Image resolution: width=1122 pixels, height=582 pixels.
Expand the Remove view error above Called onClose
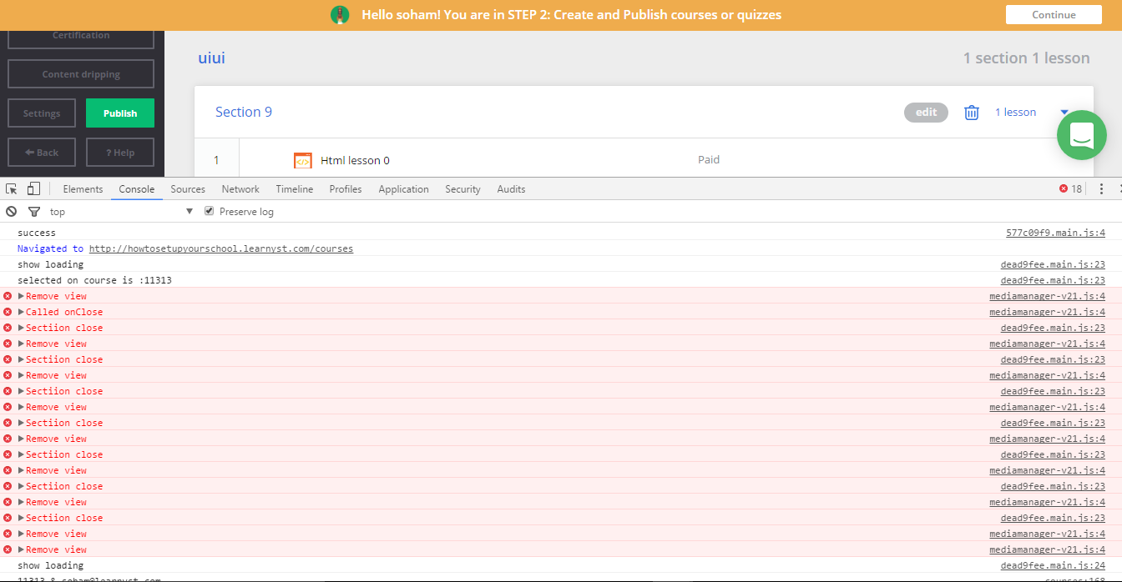pos(22,296)
